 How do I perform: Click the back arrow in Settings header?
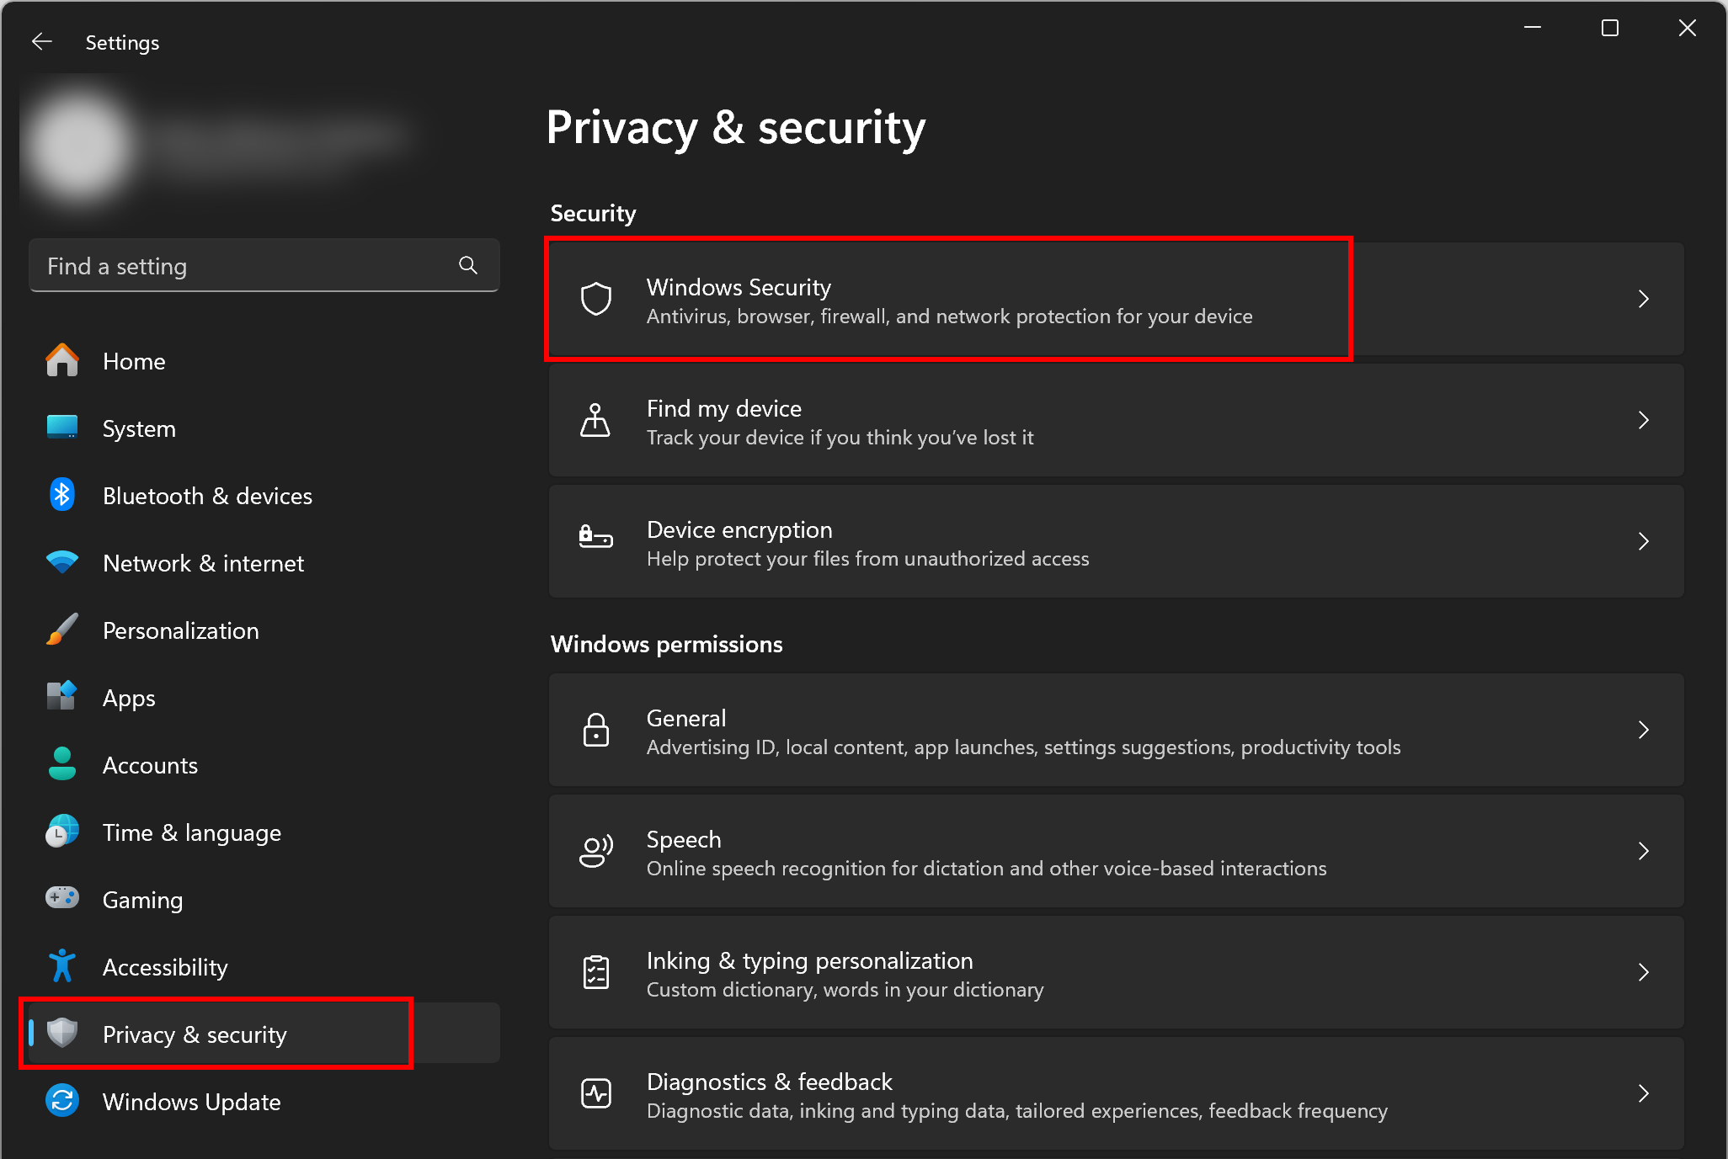point(42,42)
